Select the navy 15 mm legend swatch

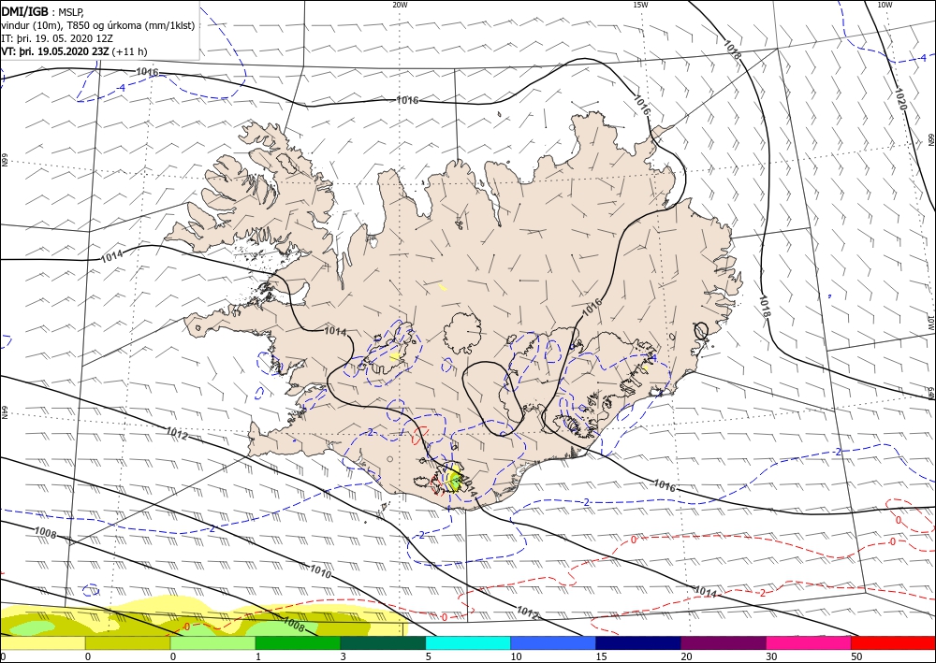(638, 642)
